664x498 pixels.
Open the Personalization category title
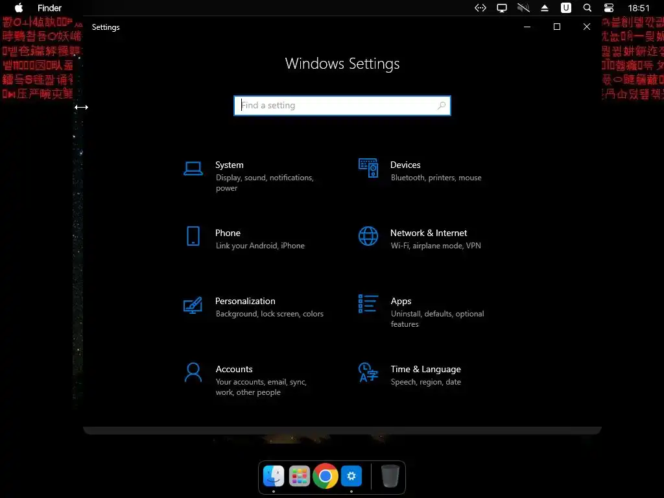click(x=245, y=301)
